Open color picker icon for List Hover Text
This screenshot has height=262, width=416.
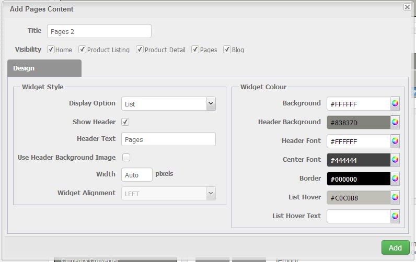click(395, 216)
